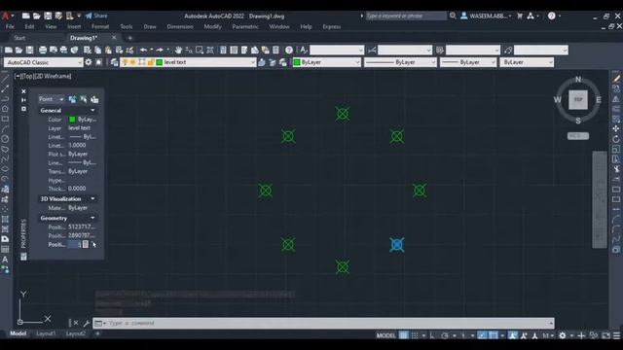Switch to the Layout1 tab

pos(46,333)
